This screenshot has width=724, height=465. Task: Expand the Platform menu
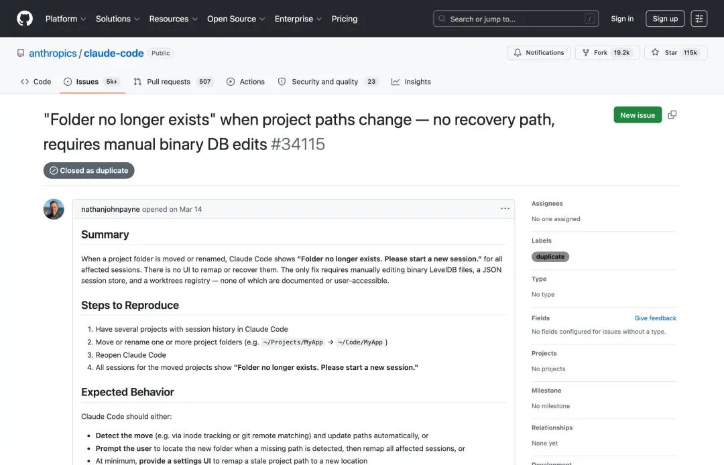tap(66, 19)
